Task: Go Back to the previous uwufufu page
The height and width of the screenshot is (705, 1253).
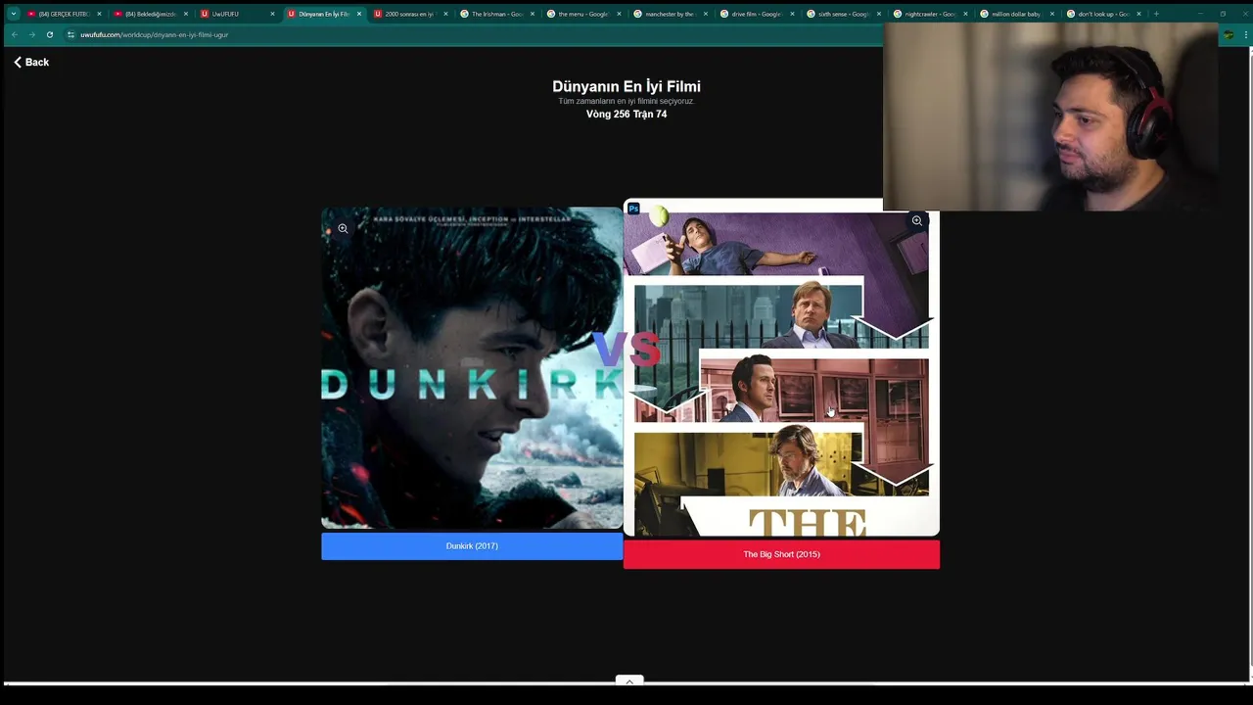Action: (x=30, y=62)
